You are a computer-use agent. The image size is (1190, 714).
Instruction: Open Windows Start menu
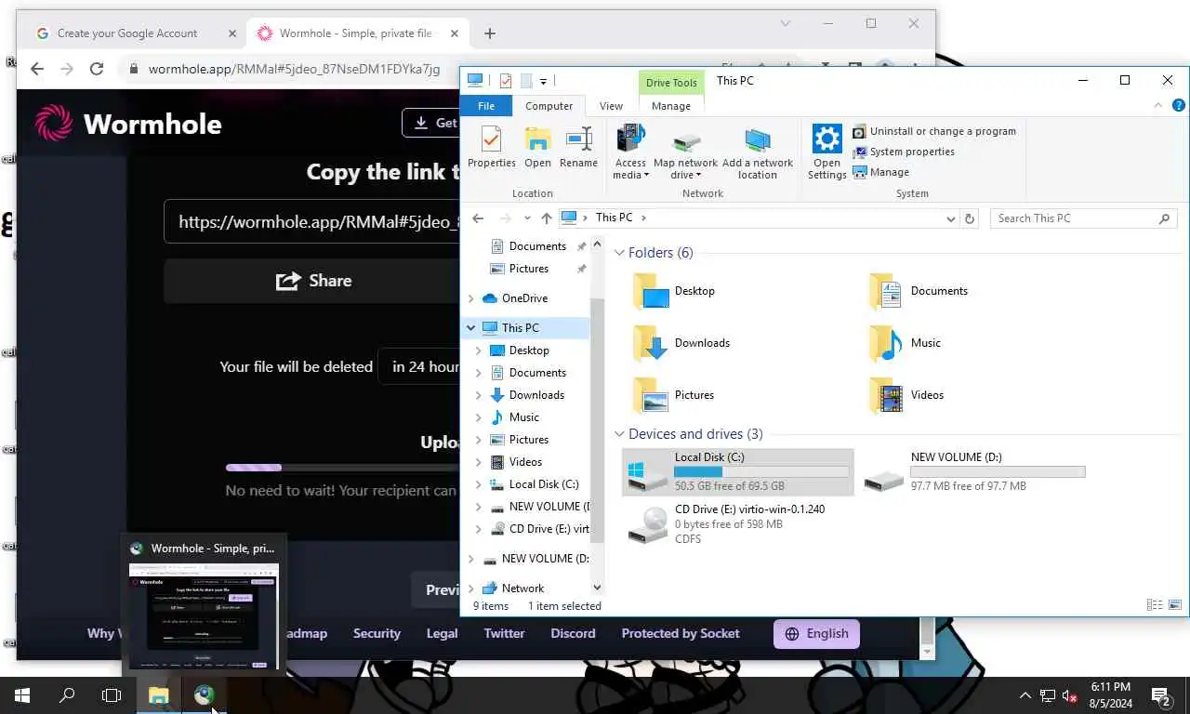point(22,695)
